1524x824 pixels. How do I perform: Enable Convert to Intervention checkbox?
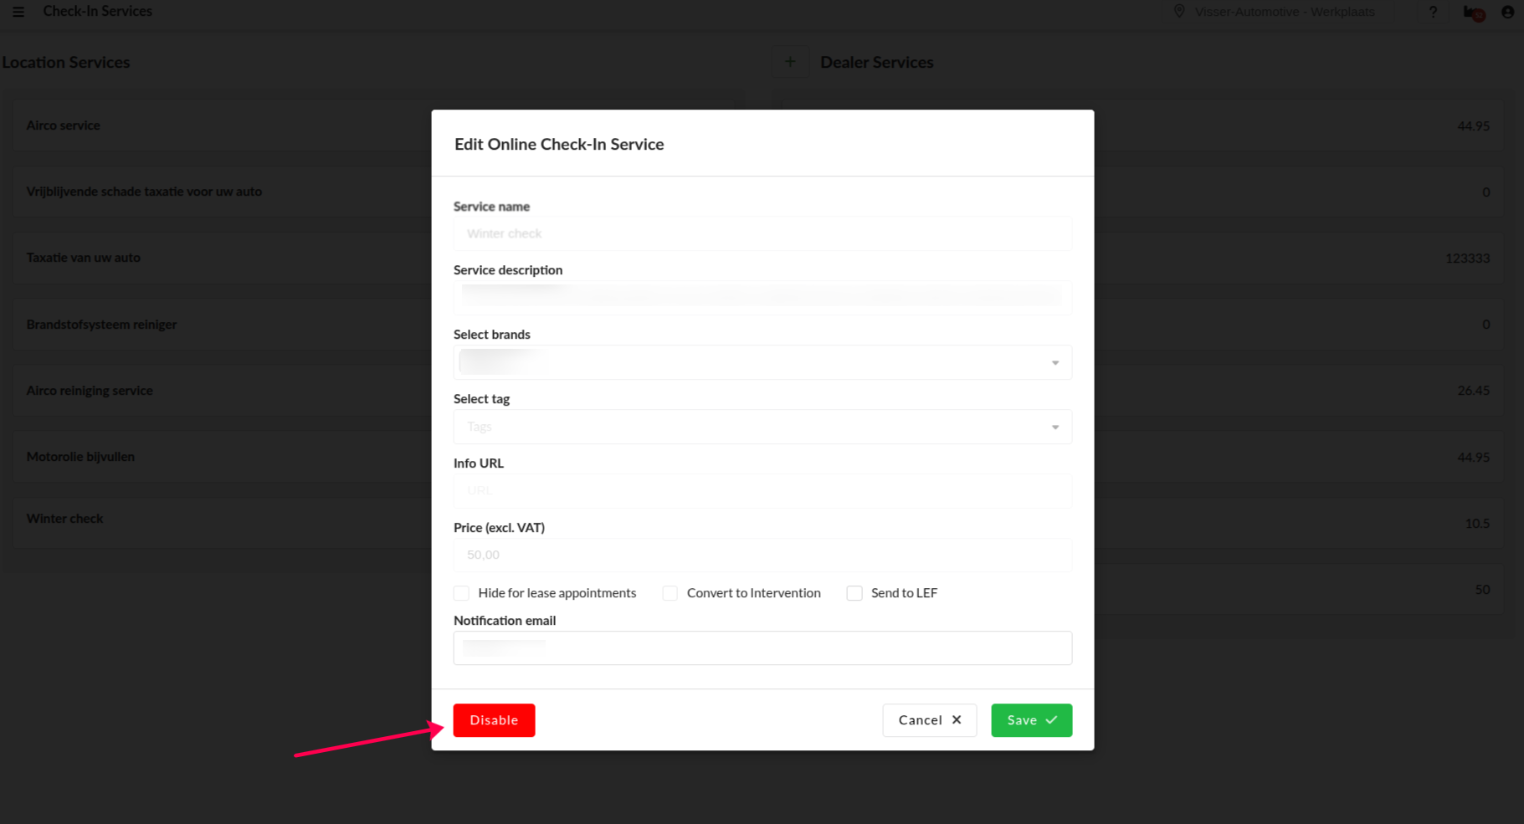click(x=670, y=593)
